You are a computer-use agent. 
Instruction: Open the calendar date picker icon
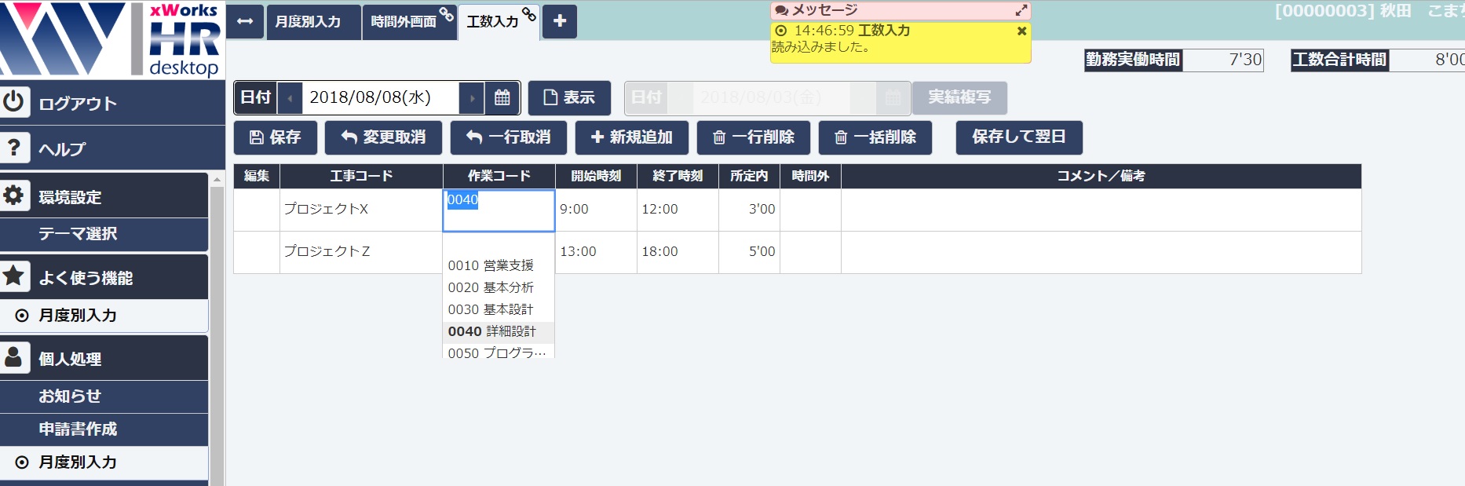point(502,97)
